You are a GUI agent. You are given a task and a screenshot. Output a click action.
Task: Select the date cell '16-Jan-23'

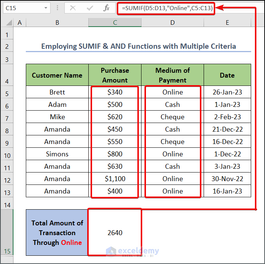click(227, 191)
